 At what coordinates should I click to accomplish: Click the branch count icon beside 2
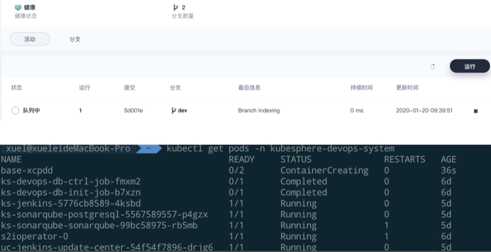tap(175, 8)
